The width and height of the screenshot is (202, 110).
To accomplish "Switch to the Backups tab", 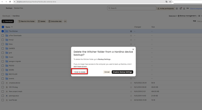I will pyautogui.click(x=9, y=8).
